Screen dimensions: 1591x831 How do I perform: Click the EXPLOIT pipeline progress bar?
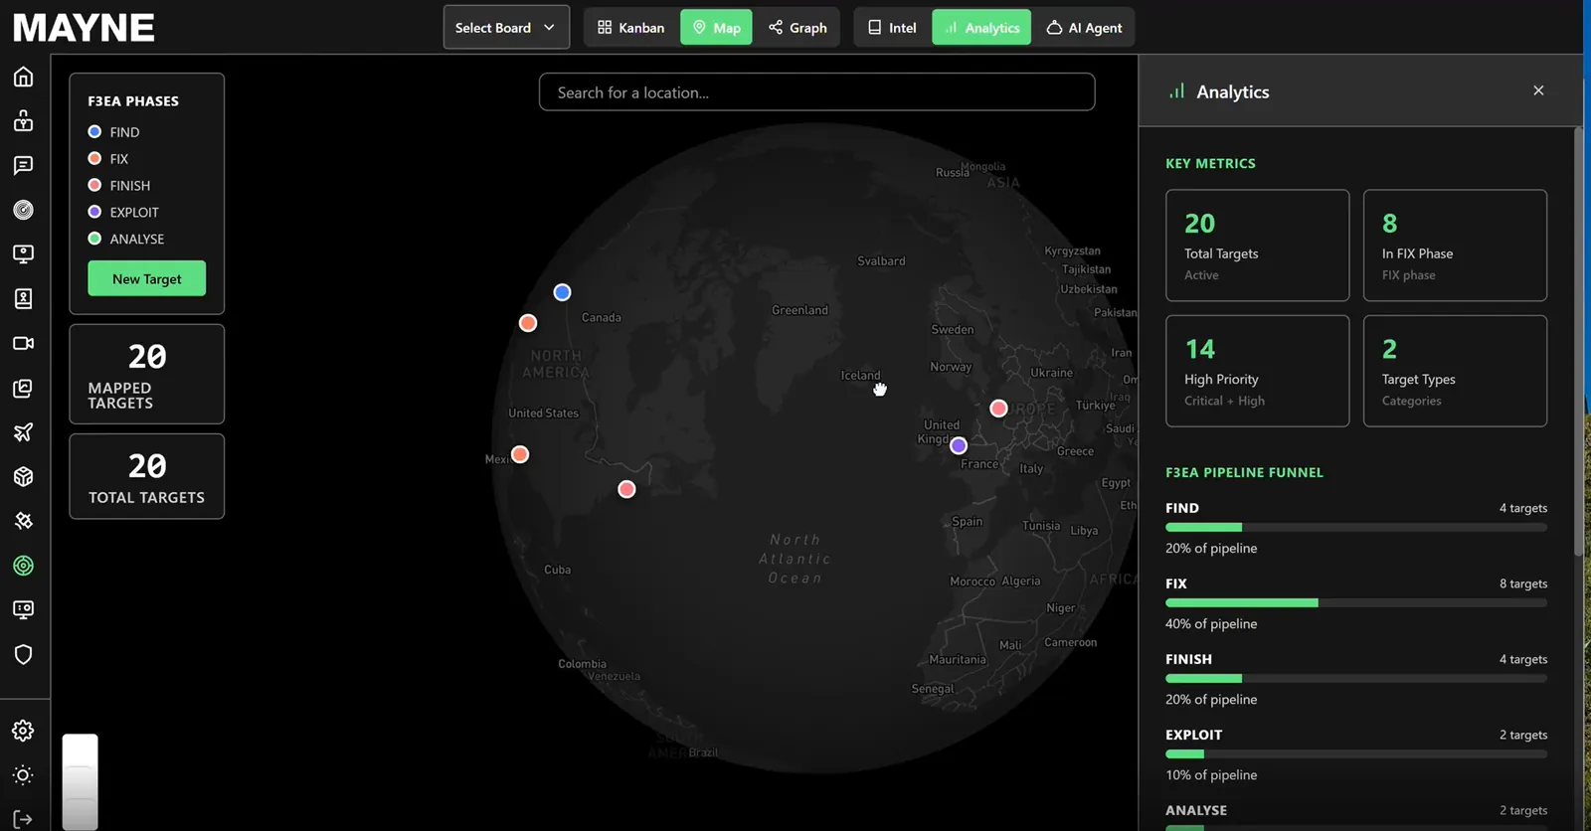[x=1356, y=753]
